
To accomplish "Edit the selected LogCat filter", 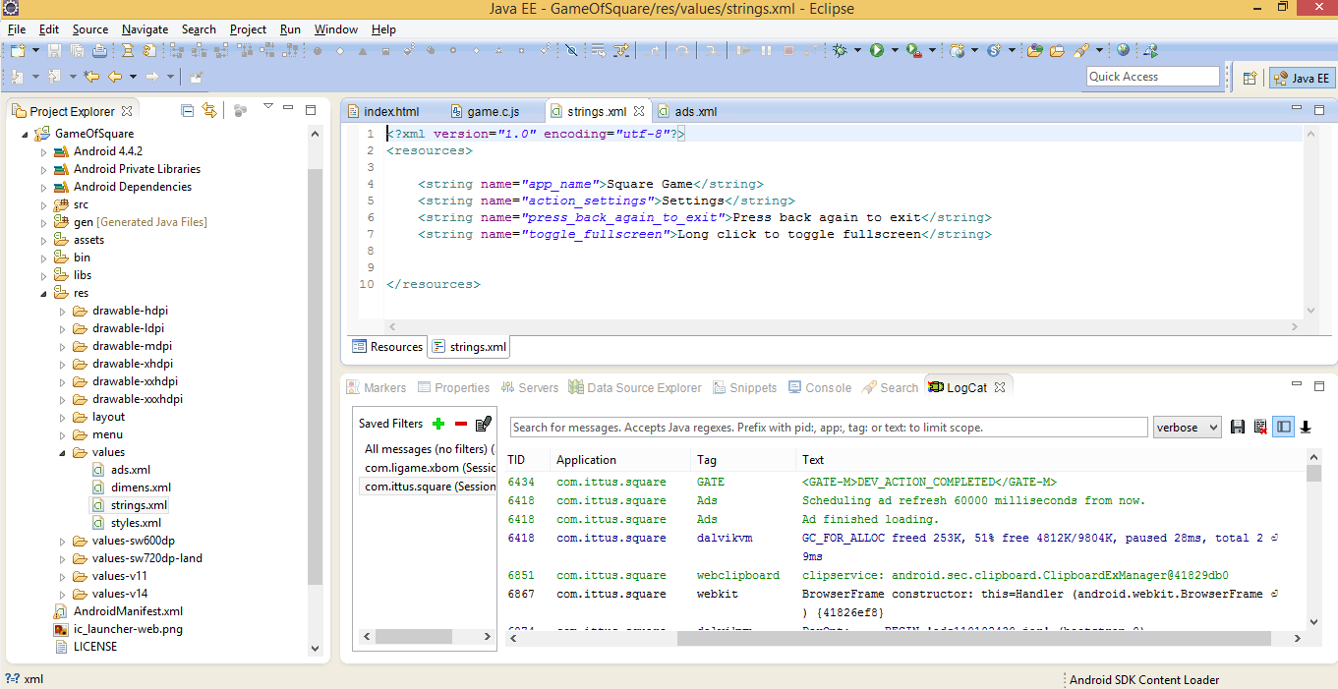I will pyautogui.click(x=483, y=424).
